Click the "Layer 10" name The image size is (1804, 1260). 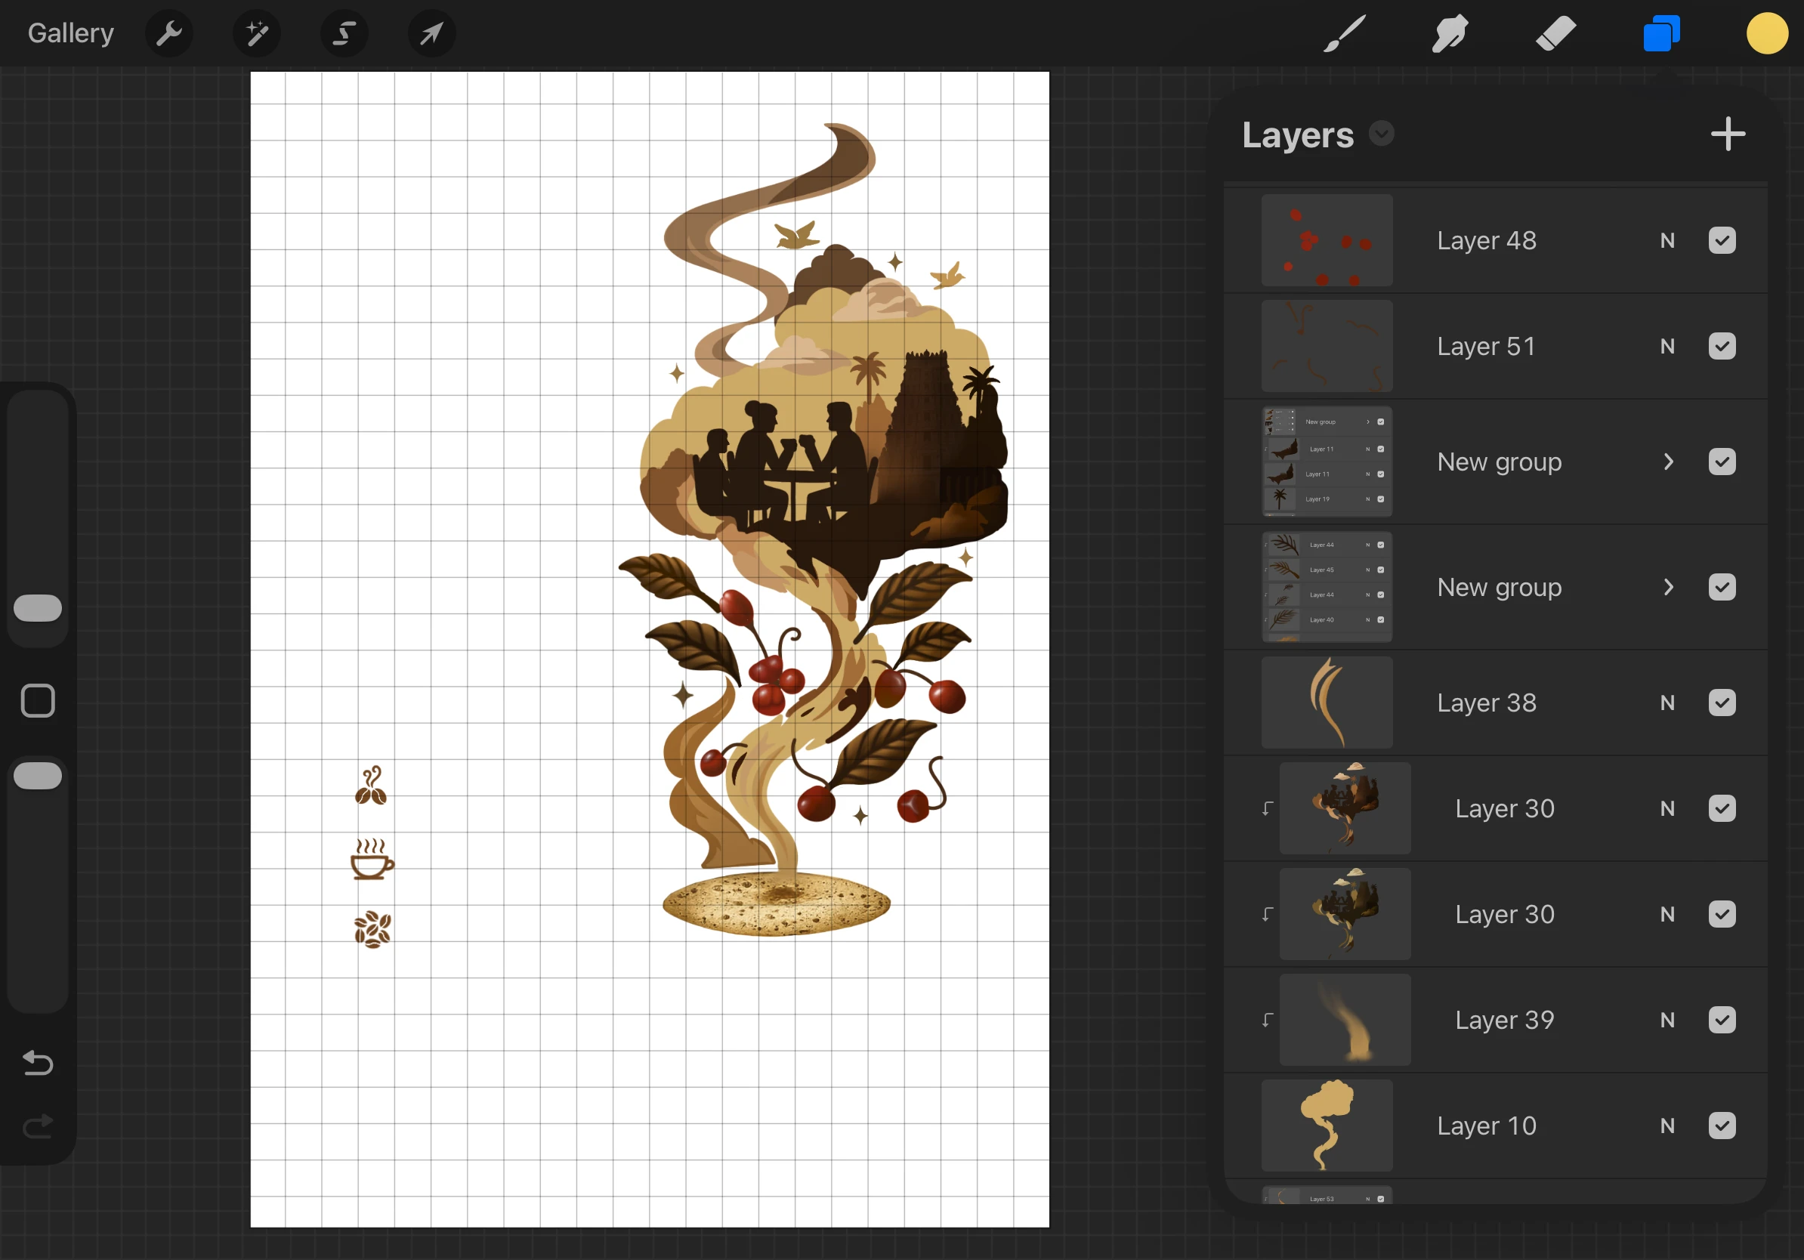[x=1487, y=1126]
